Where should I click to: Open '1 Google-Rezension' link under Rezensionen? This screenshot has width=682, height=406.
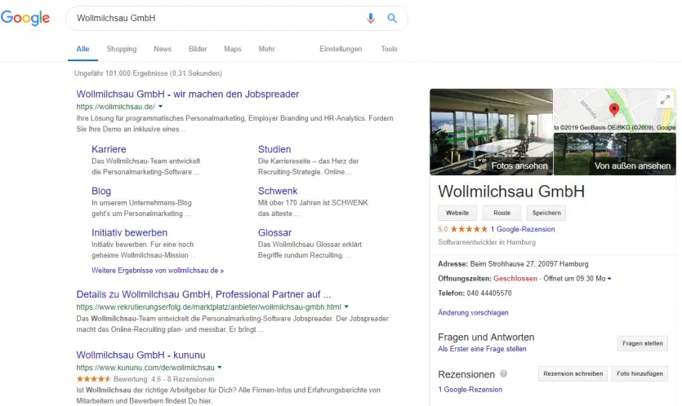(470, 390)
